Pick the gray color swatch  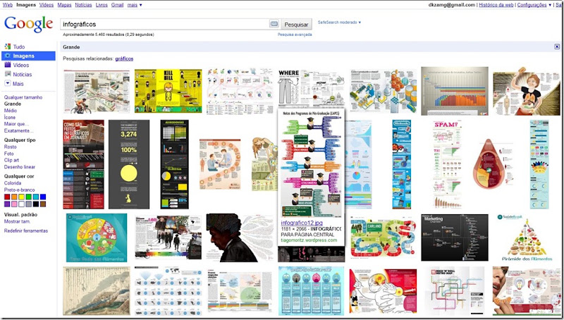tap(28, 204)
